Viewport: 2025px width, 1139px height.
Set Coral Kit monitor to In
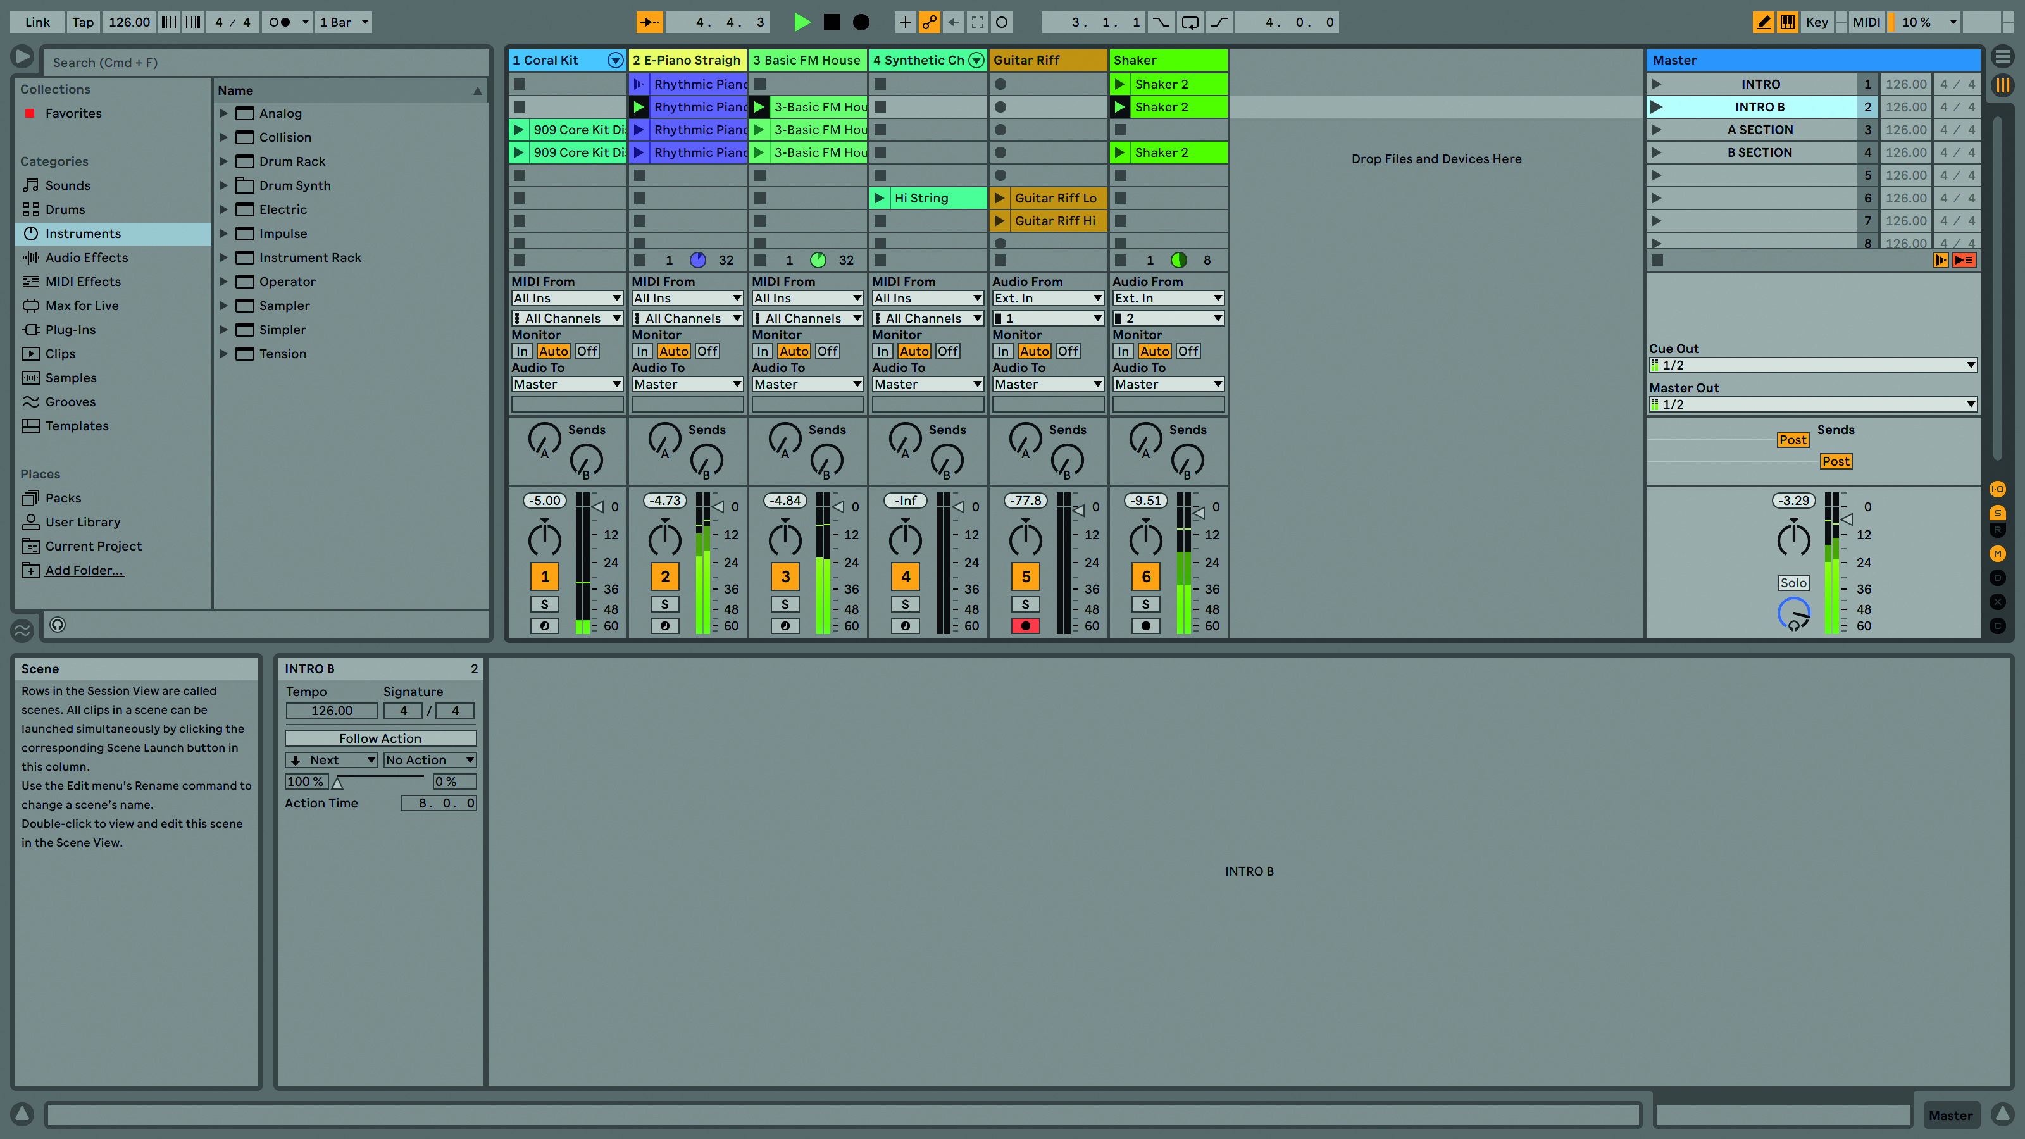pyautogui.click(x=522, y=351)
